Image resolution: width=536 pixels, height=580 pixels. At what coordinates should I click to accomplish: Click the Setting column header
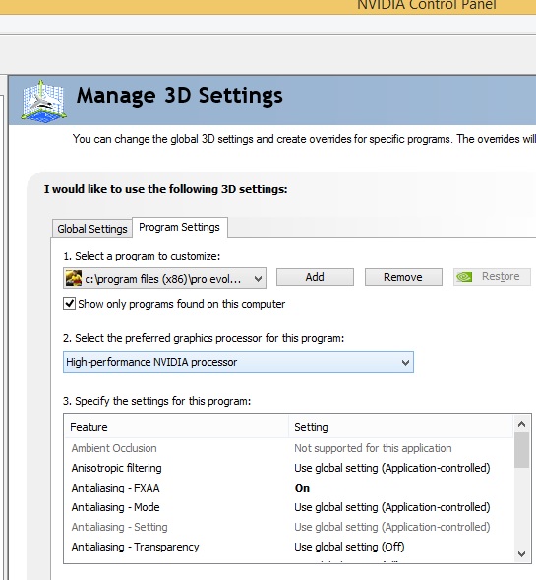pyautogui.click(x=401, y=427)
